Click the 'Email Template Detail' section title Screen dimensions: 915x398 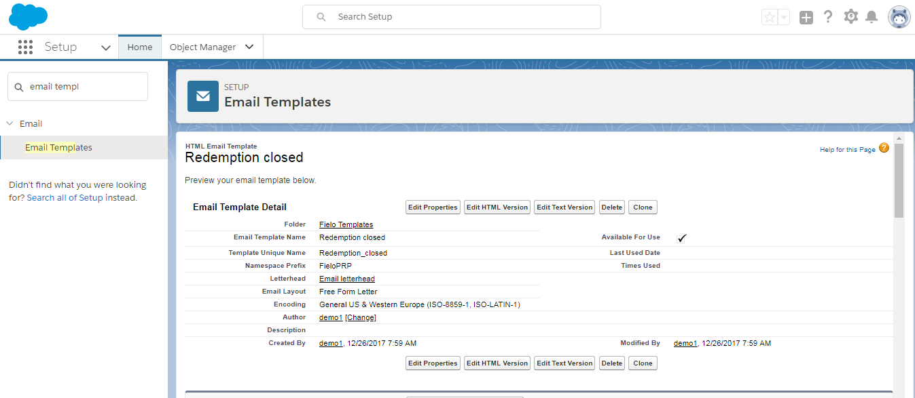coord(240,207)
